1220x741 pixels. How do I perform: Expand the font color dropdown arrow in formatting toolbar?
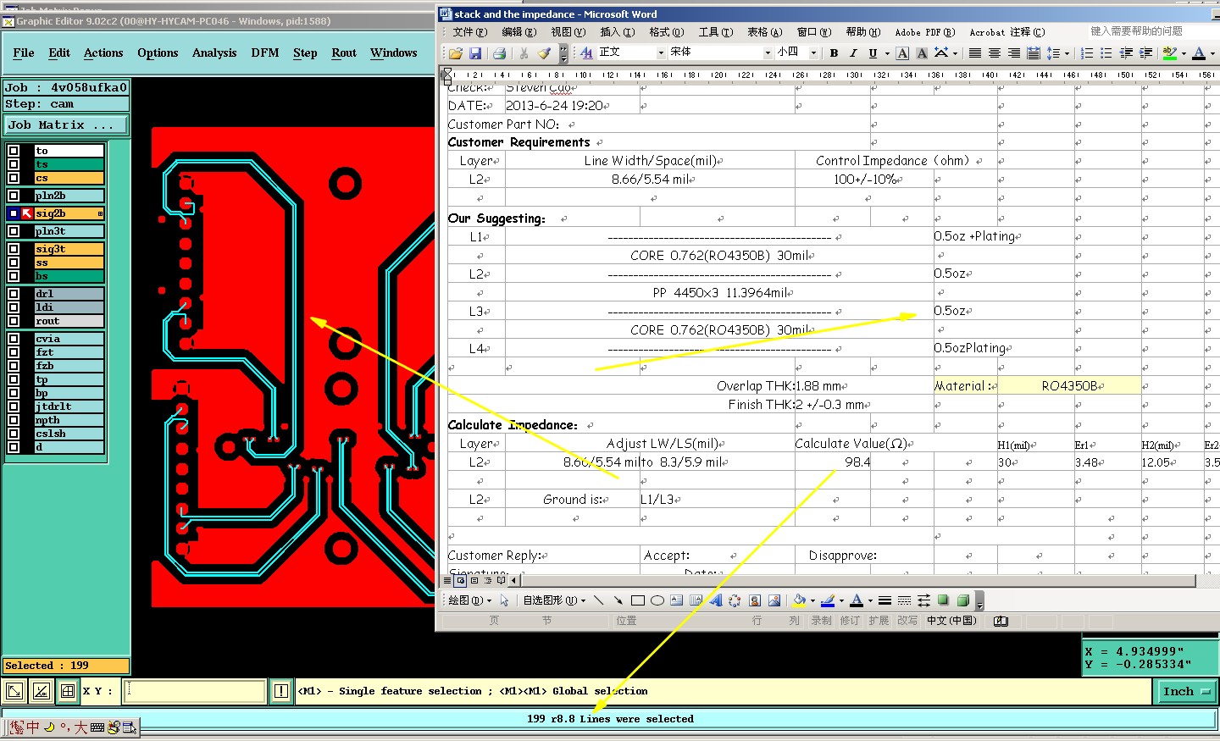coord(1212,53)
